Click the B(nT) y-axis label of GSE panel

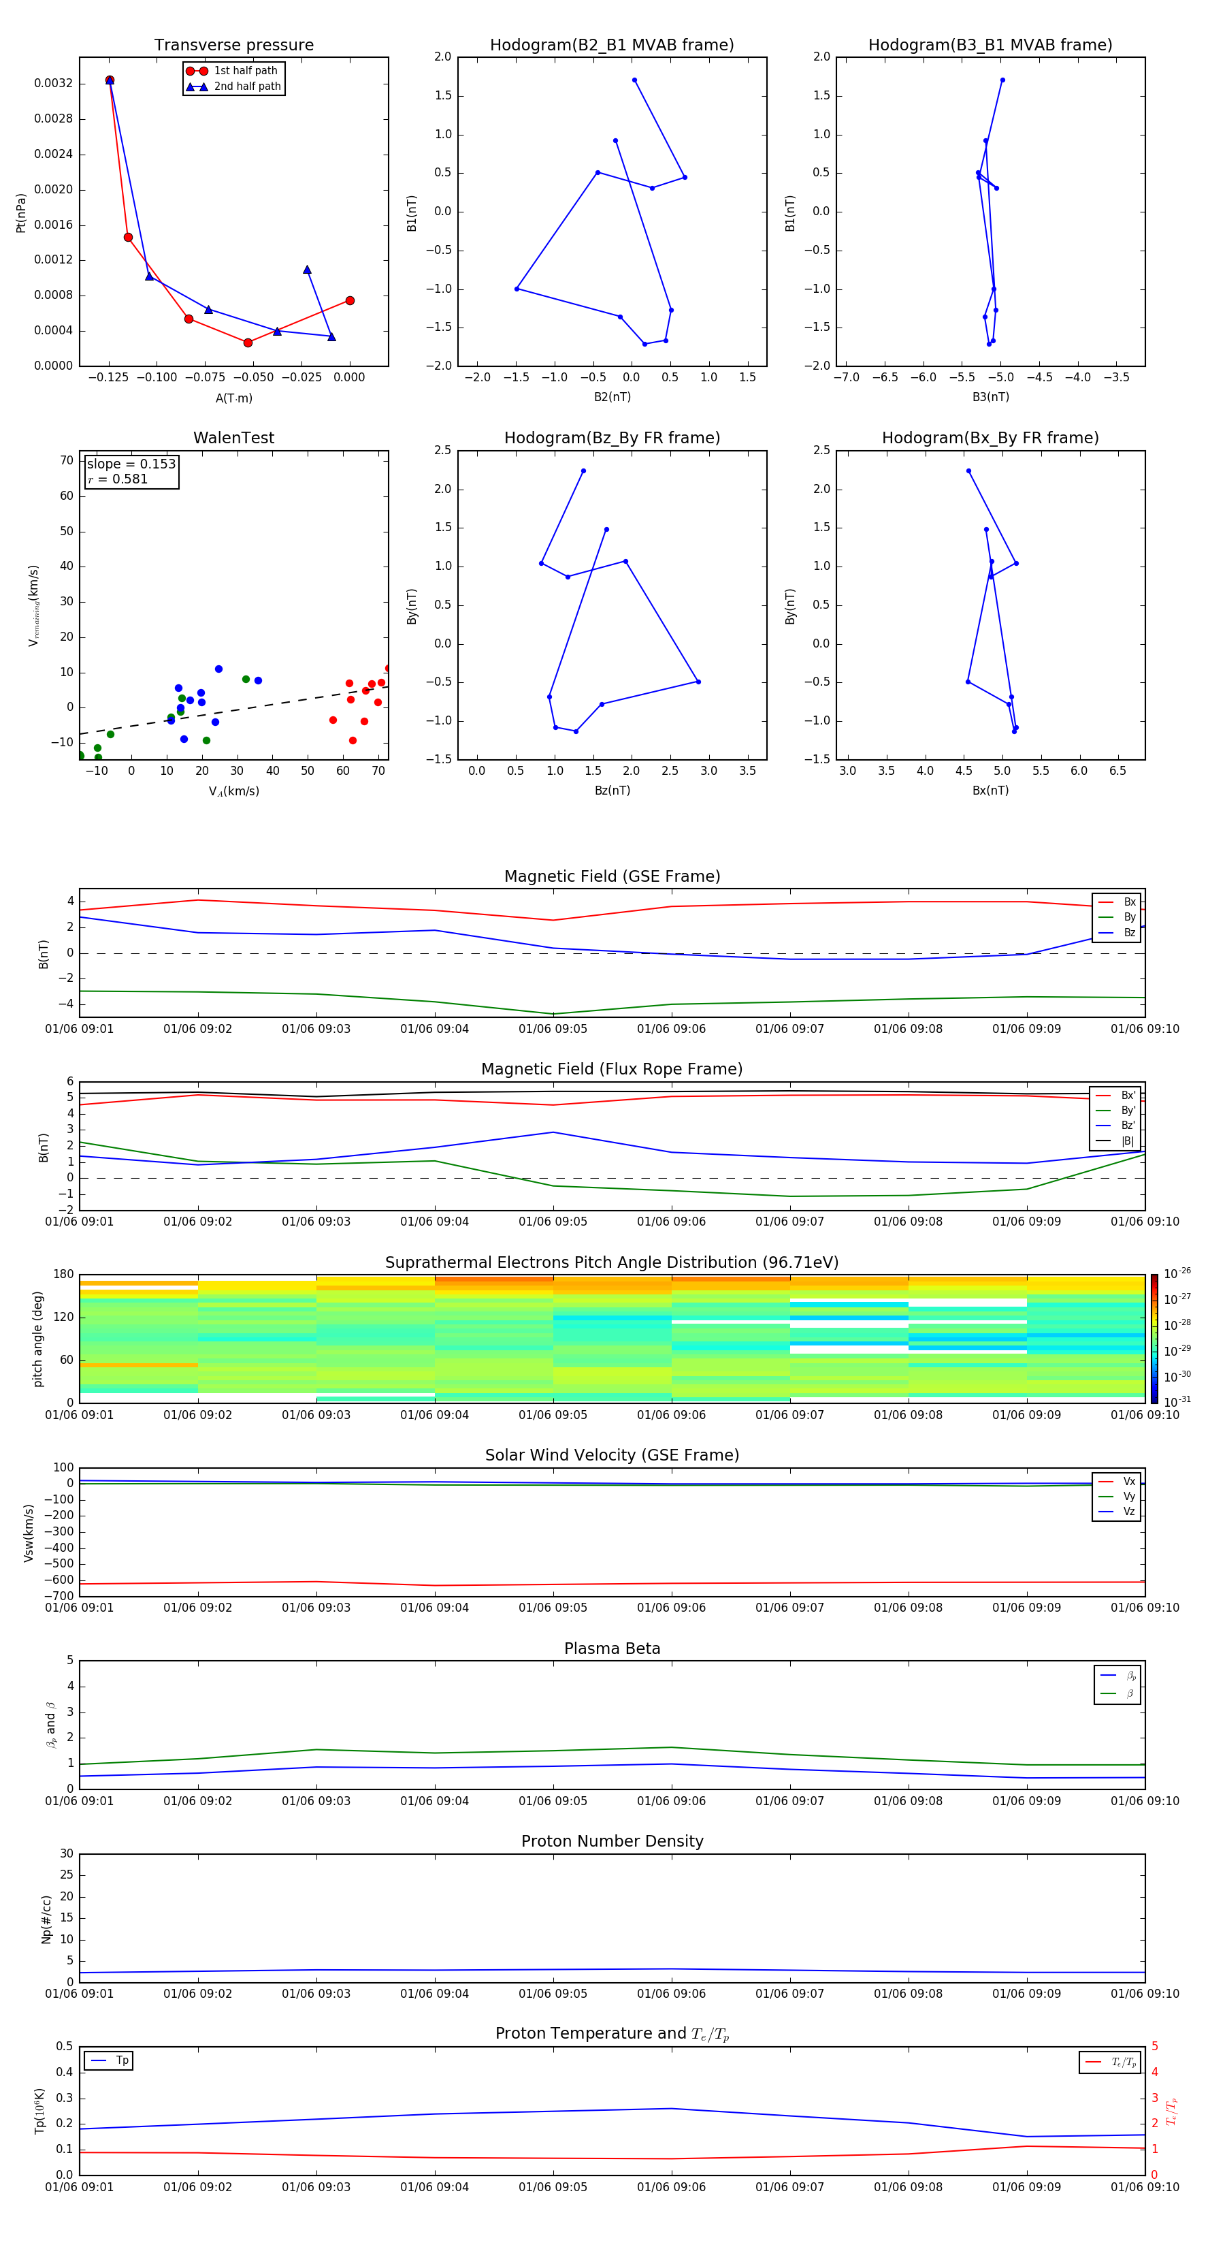click(x=44, y=954)
